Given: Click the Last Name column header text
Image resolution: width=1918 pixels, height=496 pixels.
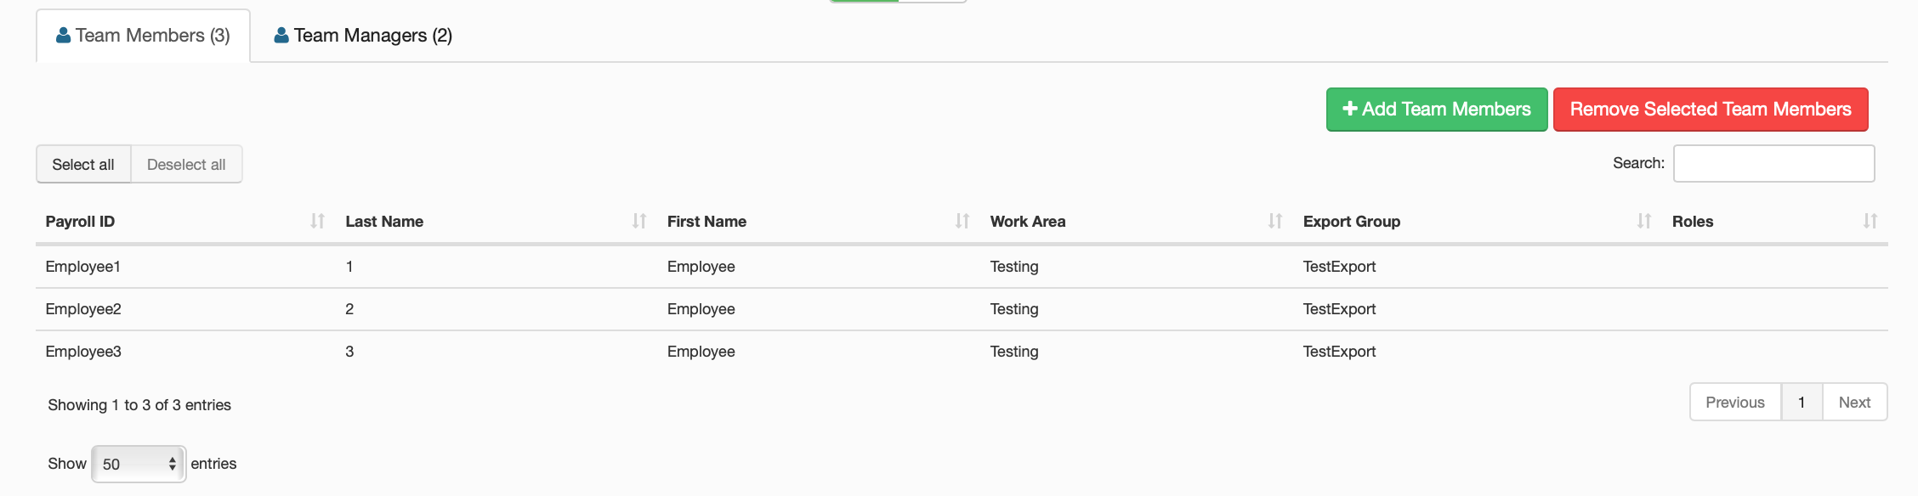Looking at the screenshot, I should (384, 222).
